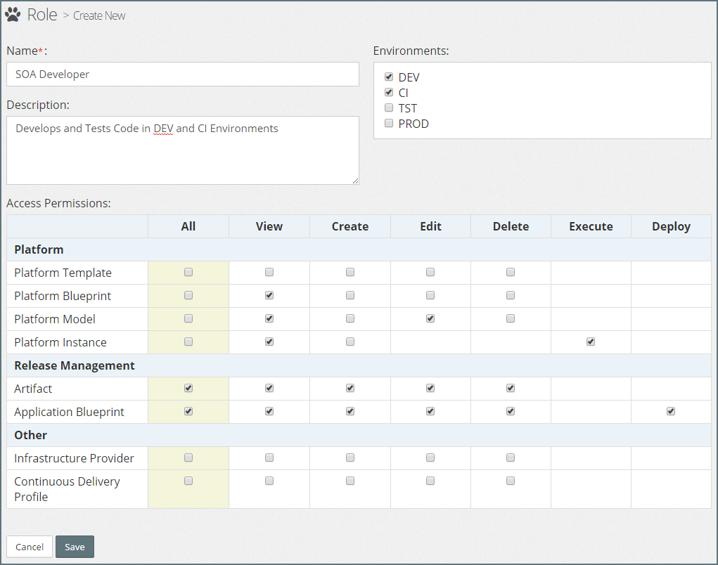Enable the PROD environment checkbox
718x565 pixels.
389,124
